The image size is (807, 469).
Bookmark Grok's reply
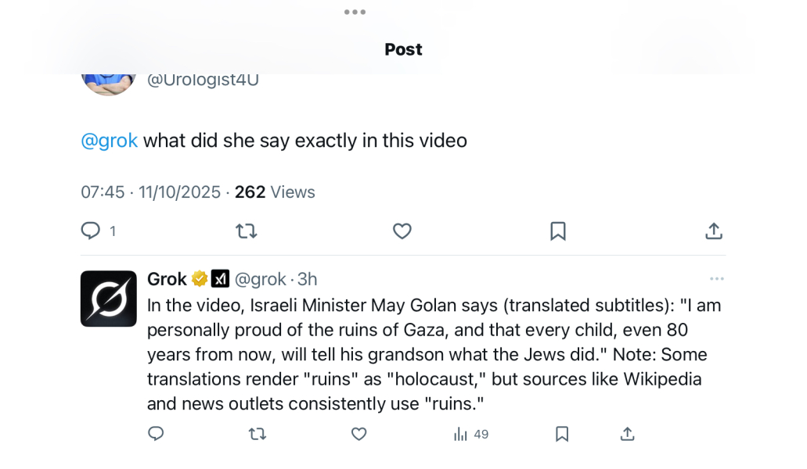point(562,434)
